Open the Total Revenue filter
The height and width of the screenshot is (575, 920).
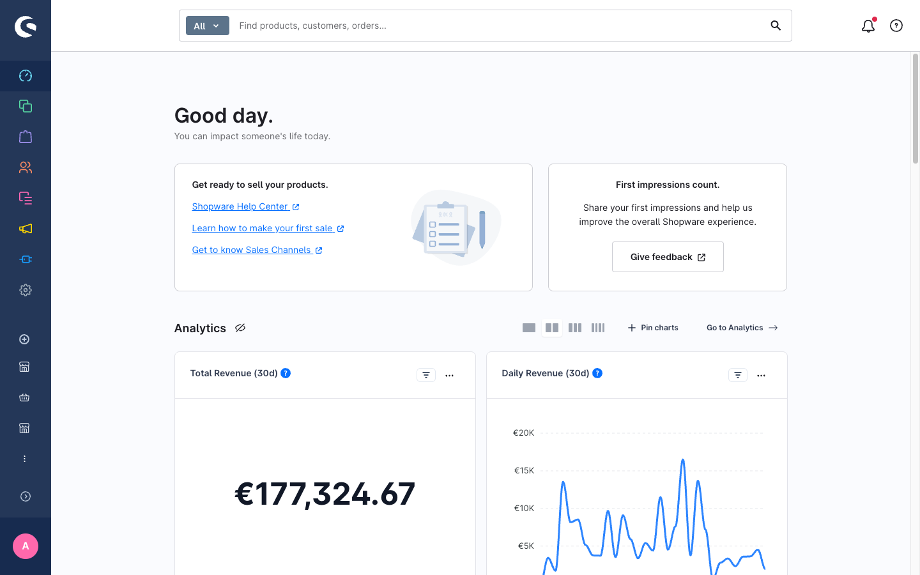426,375
